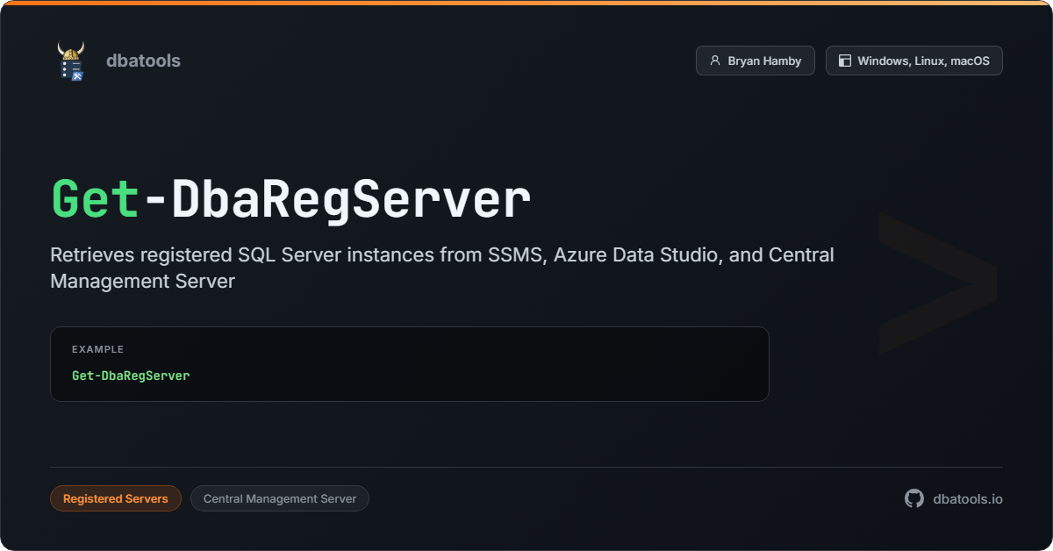Viewport: 1053px width, 551px height.
Task: Click the Registered Servers tag
Action: pos(116,498)
